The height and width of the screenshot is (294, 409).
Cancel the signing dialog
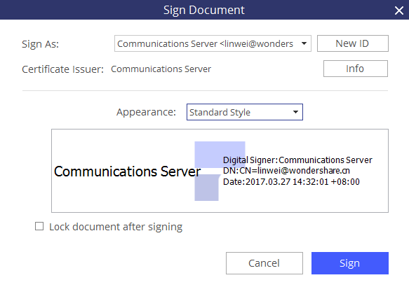(264, 263)
